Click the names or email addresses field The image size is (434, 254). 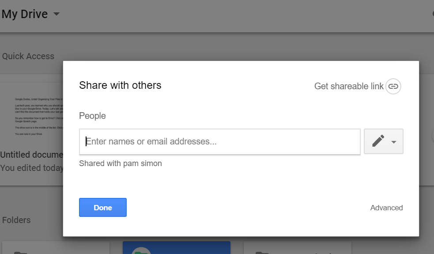click(220, 141)
